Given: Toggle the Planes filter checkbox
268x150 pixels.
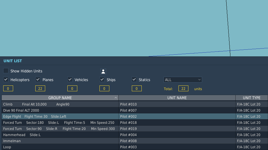Looking at the screenshot, I should click(38, 80).
